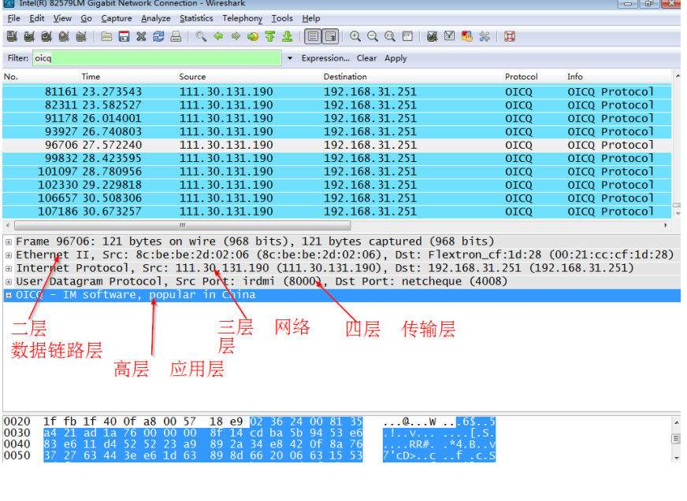The image size is (687, 501).
Task: Jump to first packet icon
Action: 270,36
